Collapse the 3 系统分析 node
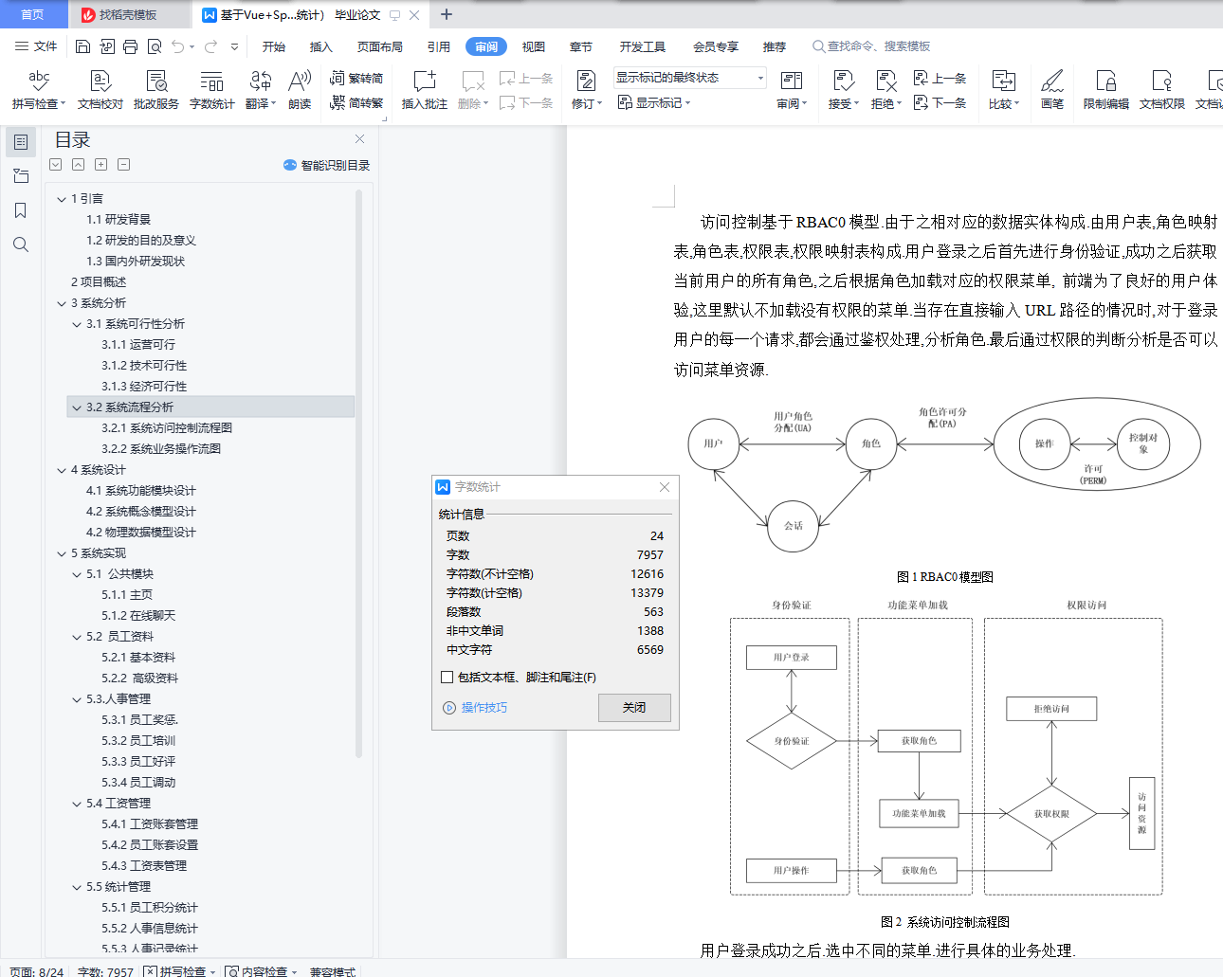Screen dimensions: 1223x977 [x=62, y=303]
